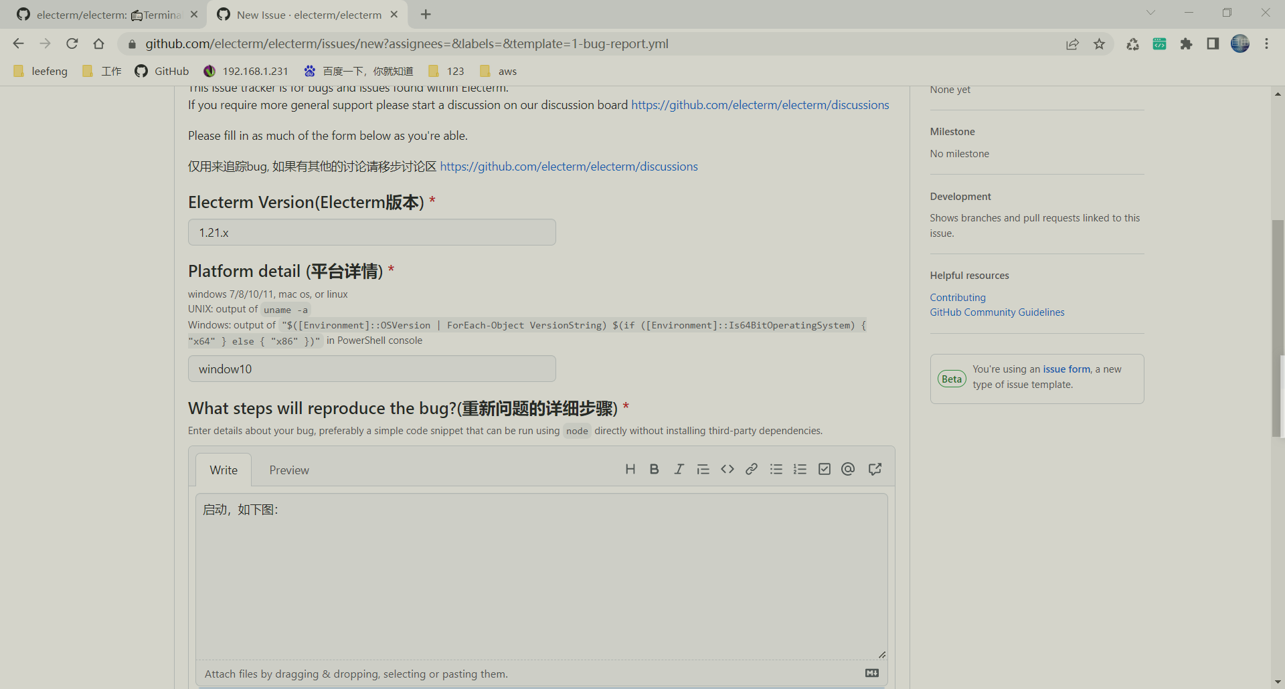1285x689 pixels.
Task: Open the GitHub bookmark
Action: point(162,71)
